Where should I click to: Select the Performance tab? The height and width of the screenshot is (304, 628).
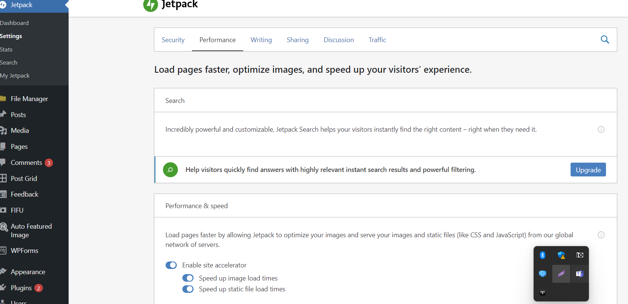tap(217, 40)
